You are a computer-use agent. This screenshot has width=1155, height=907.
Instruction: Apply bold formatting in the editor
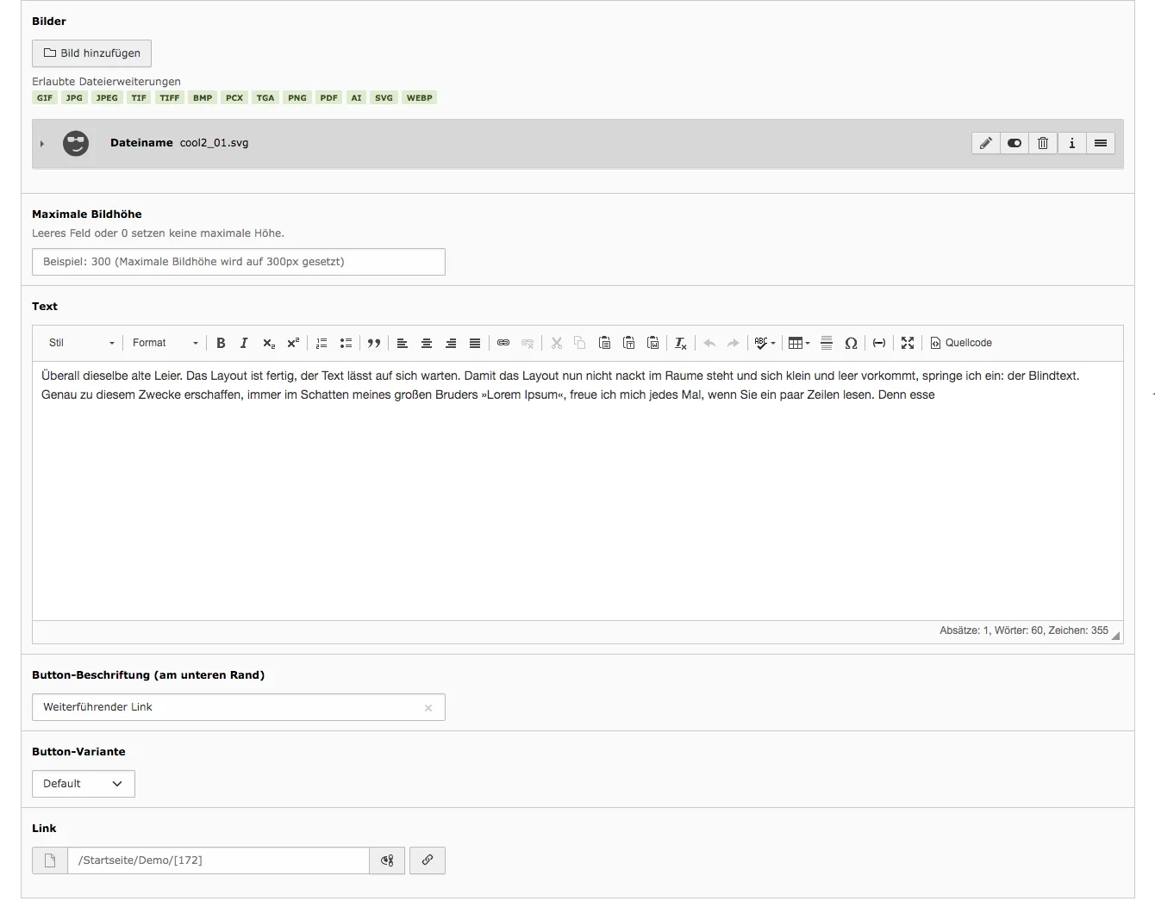point(221,343)
